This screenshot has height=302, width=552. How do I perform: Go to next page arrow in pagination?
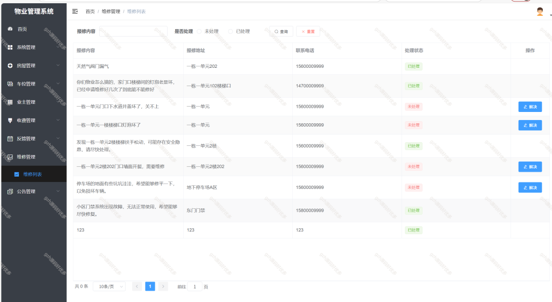163,286
